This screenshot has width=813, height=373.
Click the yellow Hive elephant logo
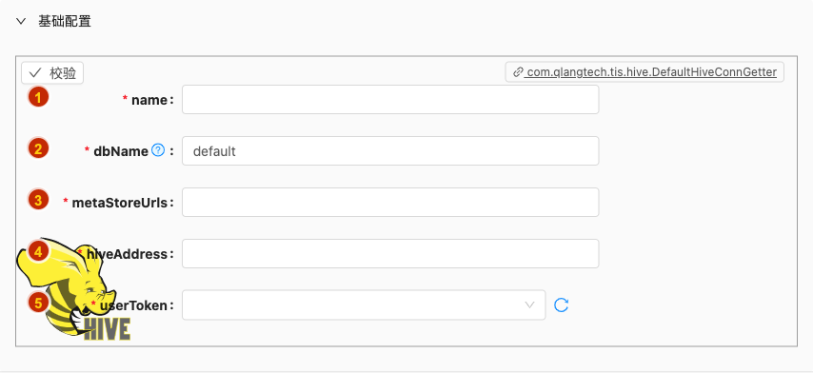[72, 291]
